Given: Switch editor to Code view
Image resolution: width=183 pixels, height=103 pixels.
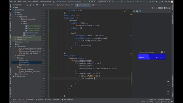Looking at the screenshot, I should click(x=154, y=8).
